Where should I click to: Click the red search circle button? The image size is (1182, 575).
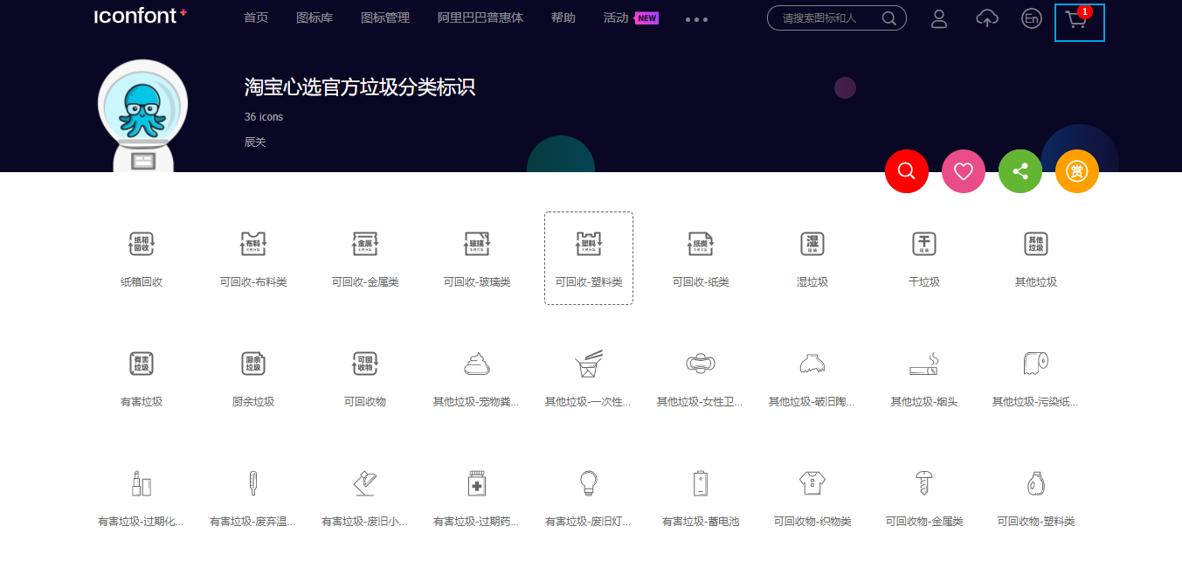pyautogui.click(x=906, y=171)
